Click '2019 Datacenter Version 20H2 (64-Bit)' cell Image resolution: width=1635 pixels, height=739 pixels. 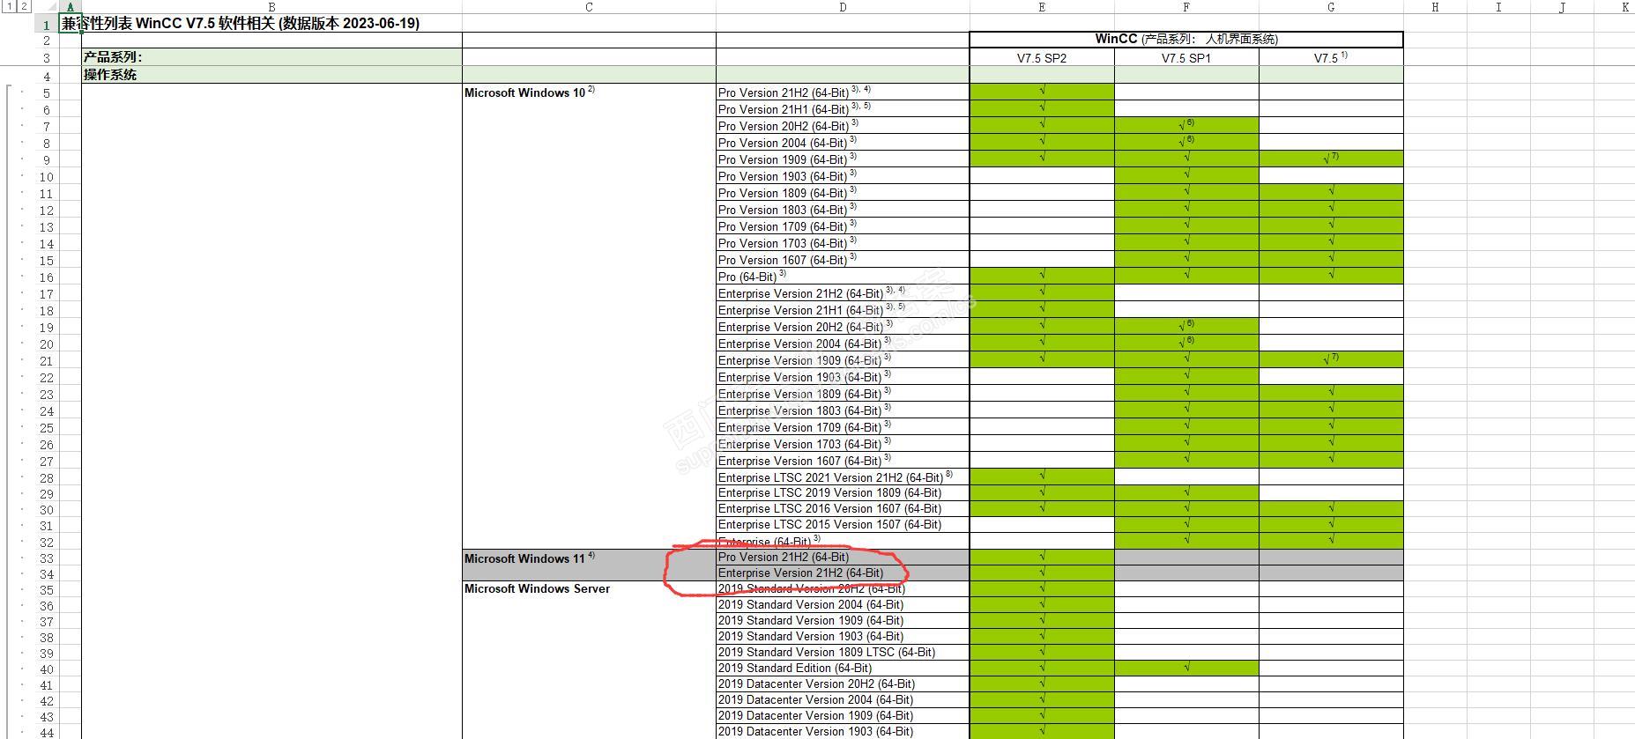843,684
